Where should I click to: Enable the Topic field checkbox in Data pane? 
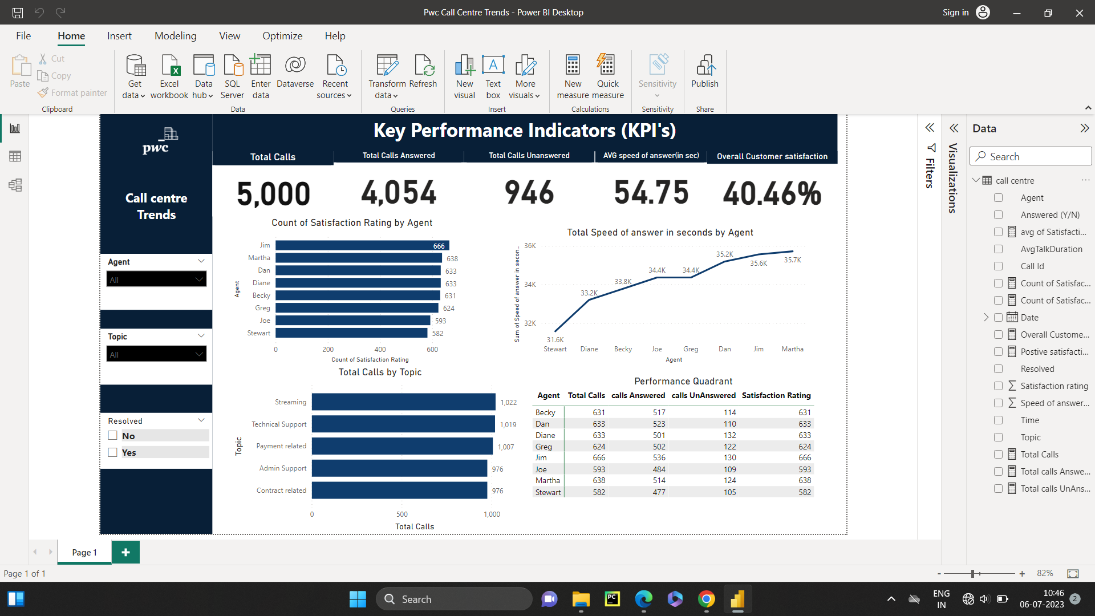coord(999,437)
